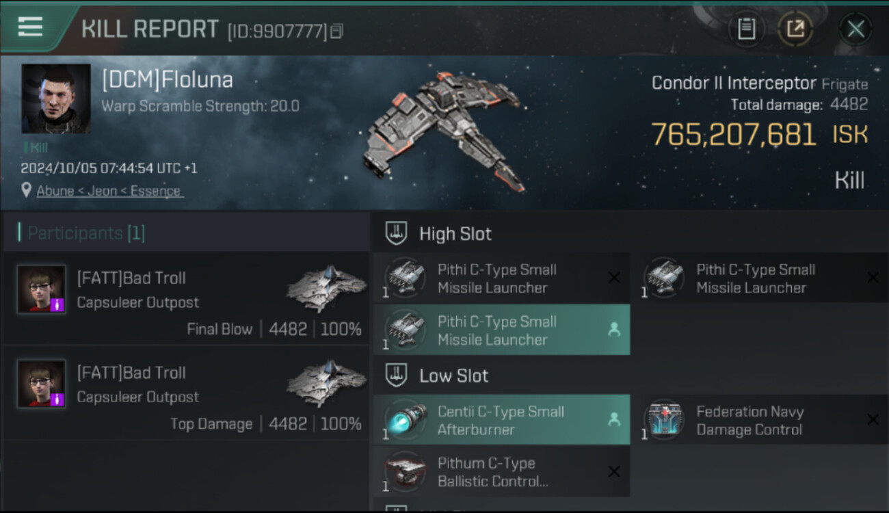Click the share kill report icon
The height and width of the screenshot is (513, 889).
point(795,29)
